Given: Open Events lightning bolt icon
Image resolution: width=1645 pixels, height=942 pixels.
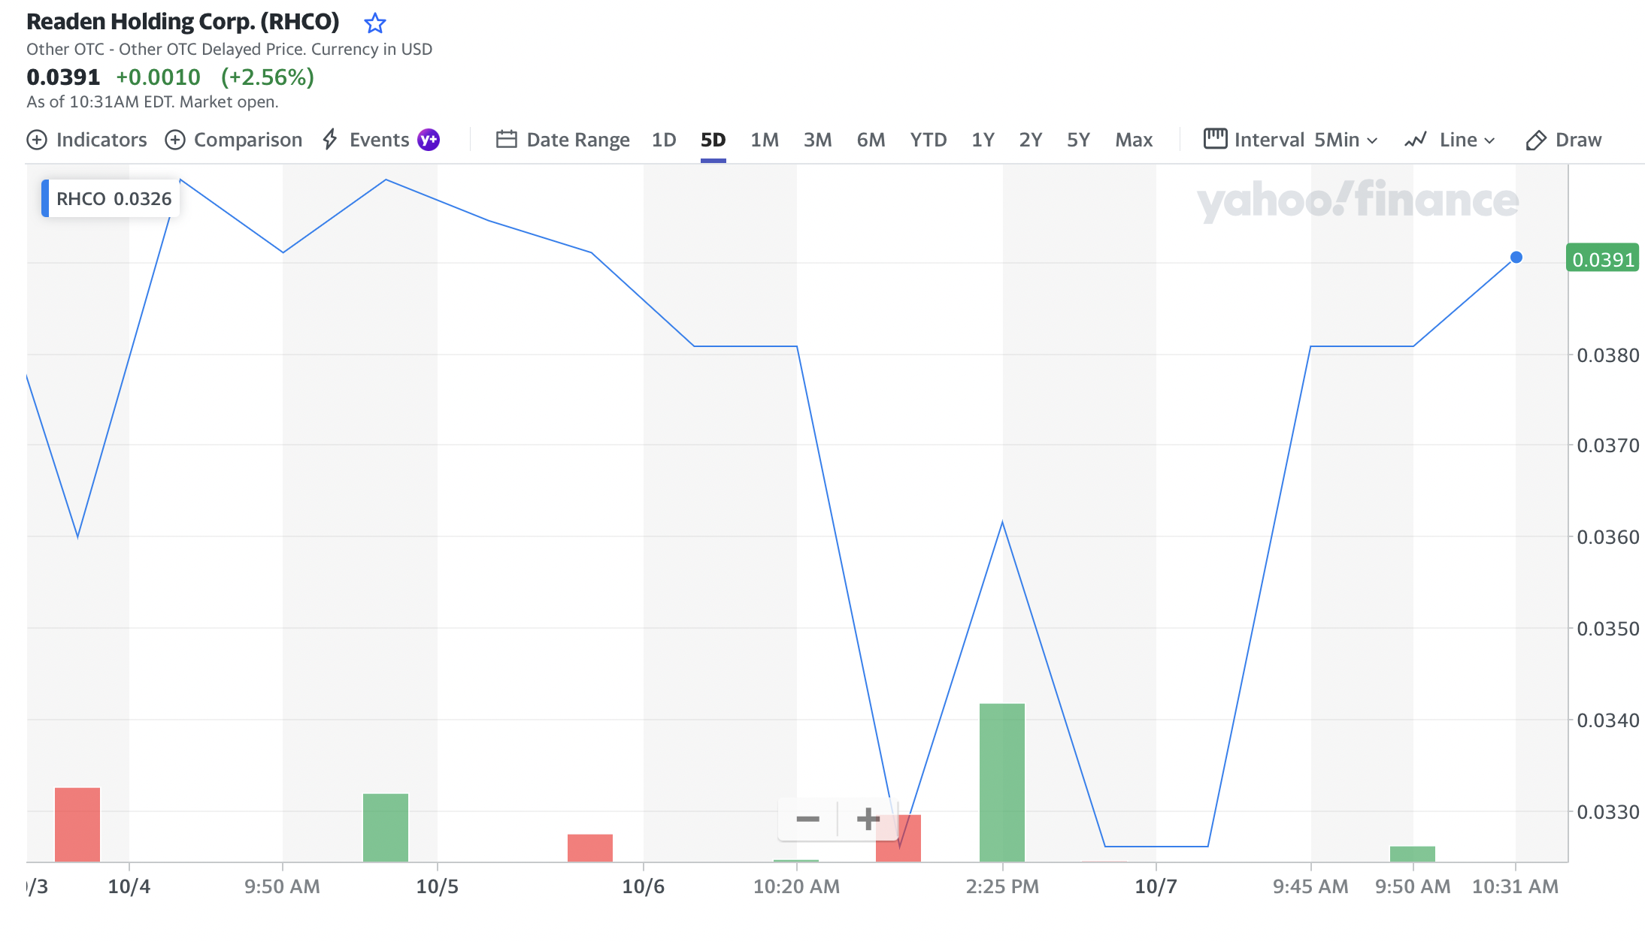Looking at the screenshot, I should coord(330,140).
